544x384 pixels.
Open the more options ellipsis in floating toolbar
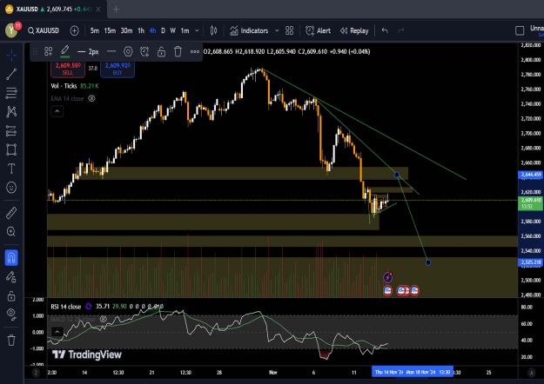(195, 51)
